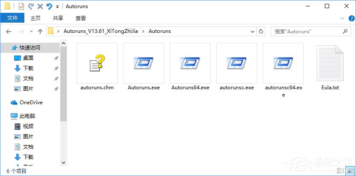Open the autoruns.chm help file icon
Viewport: 356px width, 176px height.
(97, 63)
